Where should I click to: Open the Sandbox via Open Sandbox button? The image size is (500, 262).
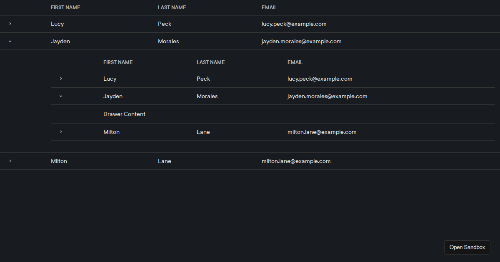click(x=467, y=247)
